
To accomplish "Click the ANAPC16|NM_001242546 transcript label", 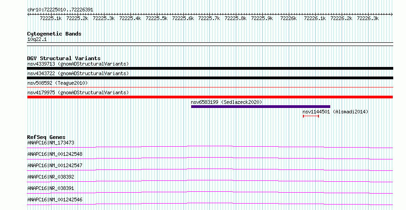I will coord(55,200).
